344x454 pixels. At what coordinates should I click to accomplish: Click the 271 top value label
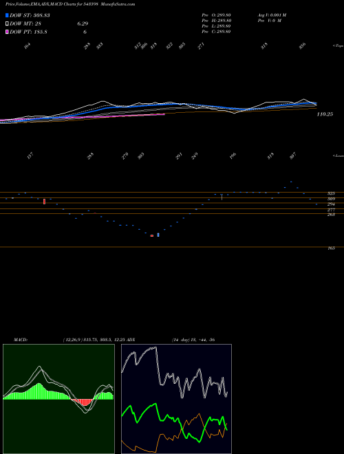tap(201, 46)
